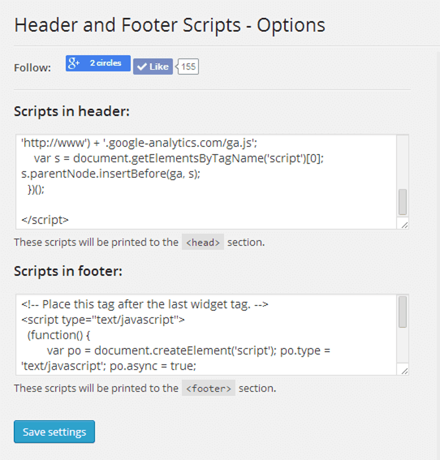Screen dimensions: 440x460
Task: Click the <head> code tag
Action: click(x=203, y=242)
